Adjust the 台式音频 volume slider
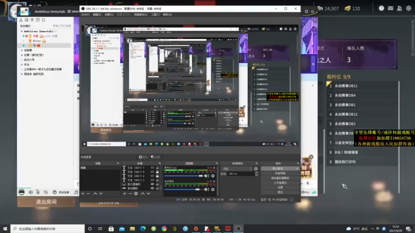 pyautogui.click(x=184, y=189)
